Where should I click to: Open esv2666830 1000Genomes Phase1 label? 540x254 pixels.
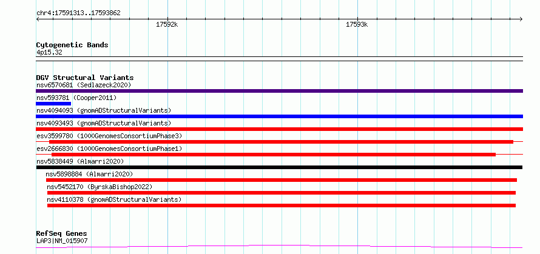[109, 149]
